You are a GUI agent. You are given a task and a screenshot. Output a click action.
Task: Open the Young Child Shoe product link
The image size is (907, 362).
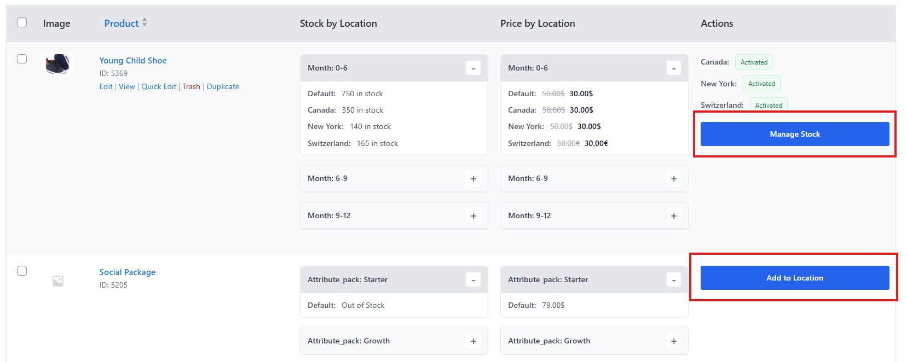coord(133,61)
